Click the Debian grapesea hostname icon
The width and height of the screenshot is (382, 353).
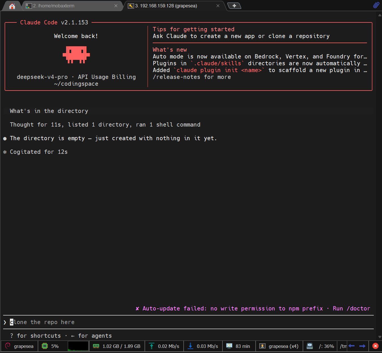point(8,346)
